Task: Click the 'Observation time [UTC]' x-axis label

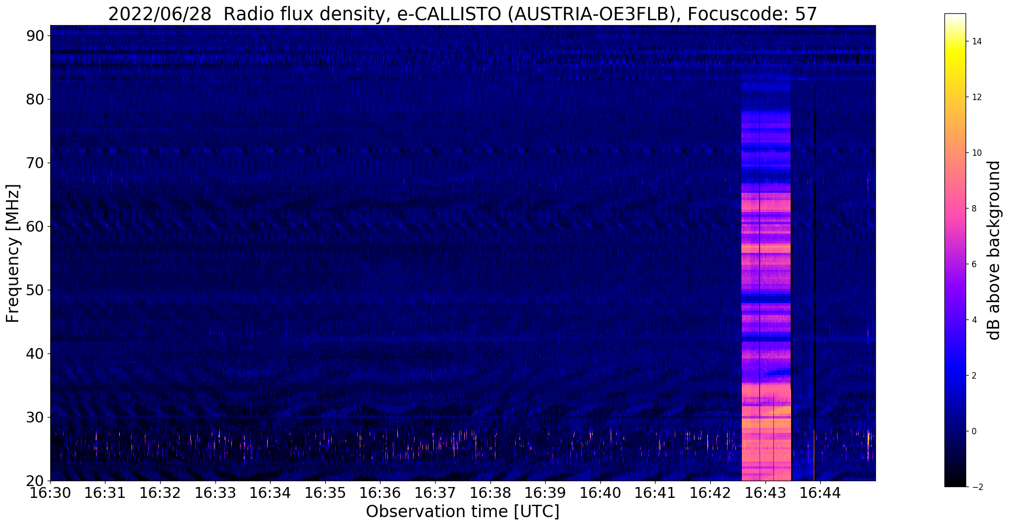Action: coord(462,512)
